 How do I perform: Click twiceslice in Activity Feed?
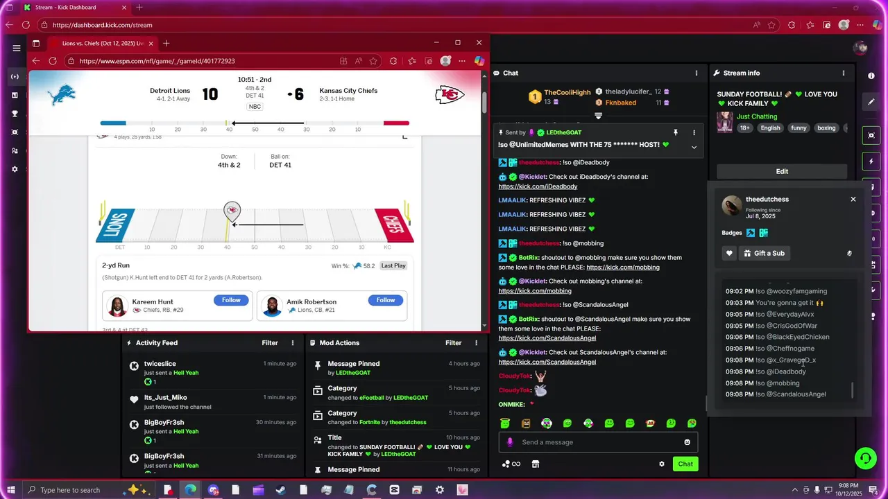tap(160, 364)
